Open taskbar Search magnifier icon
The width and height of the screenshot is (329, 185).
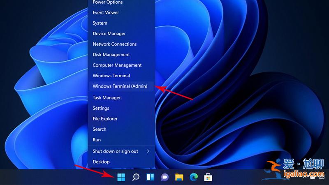coord(136,177)
